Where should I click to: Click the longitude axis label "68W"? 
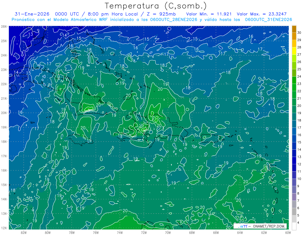click(x=192, y=232)
